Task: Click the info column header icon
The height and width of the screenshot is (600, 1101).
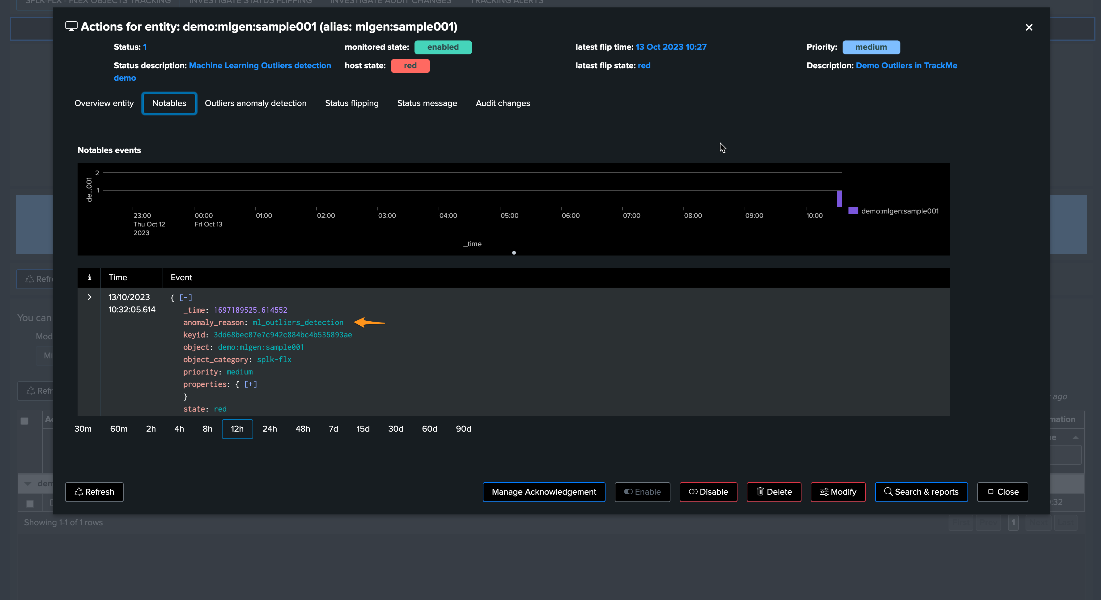Action: click(89, 277)
